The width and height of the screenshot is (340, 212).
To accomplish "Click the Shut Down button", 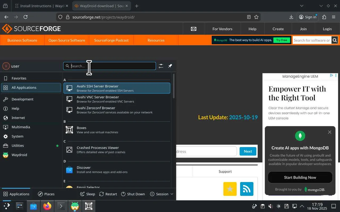I will click(133, 194).
